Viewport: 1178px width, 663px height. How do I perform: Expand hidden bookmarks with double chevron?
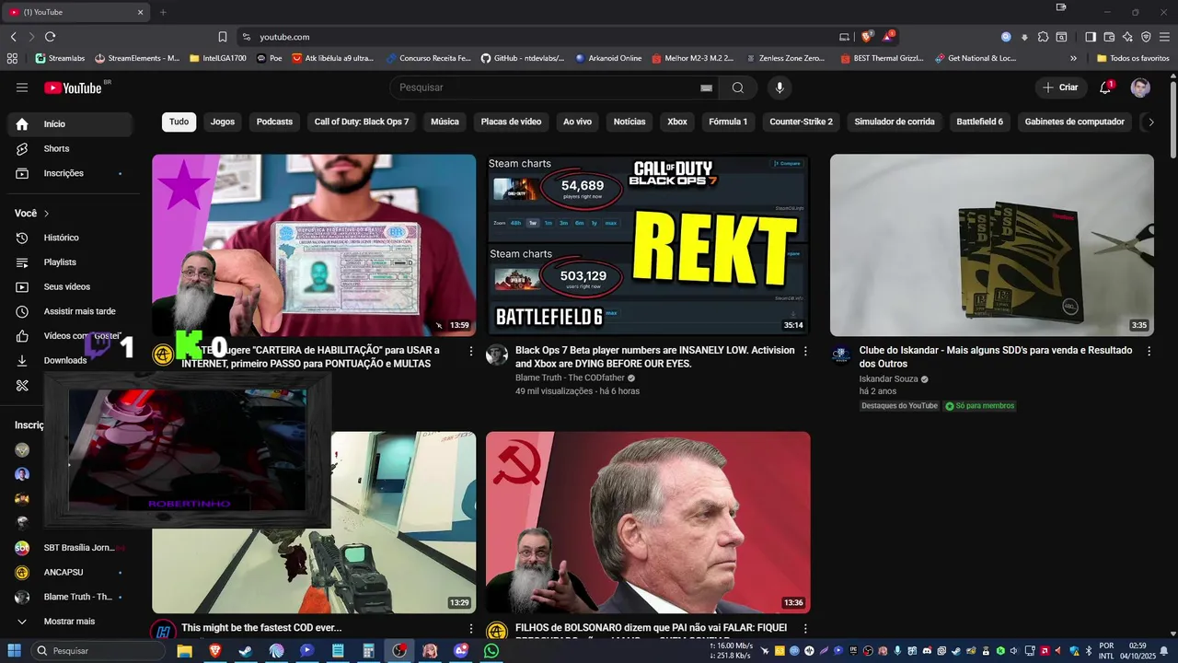click(1073, 58)
